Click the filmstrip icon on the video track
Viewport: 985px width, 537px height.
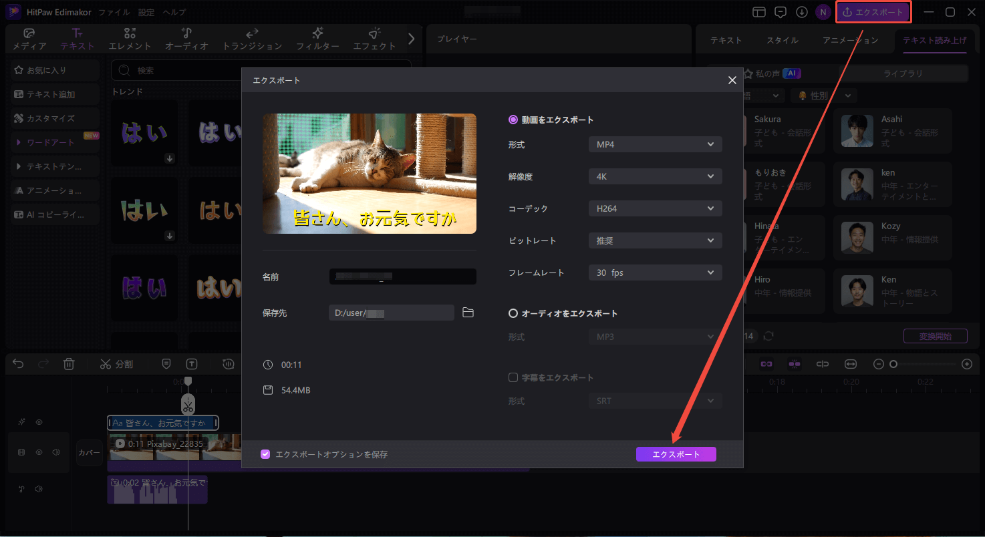[21, 452]
